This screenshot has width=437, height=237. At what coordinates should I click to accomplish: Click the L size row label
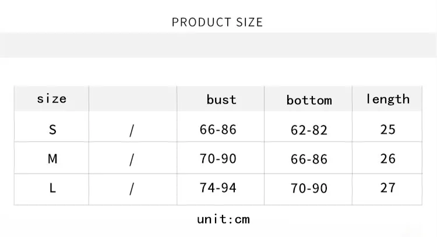click(x=52, y=188)
